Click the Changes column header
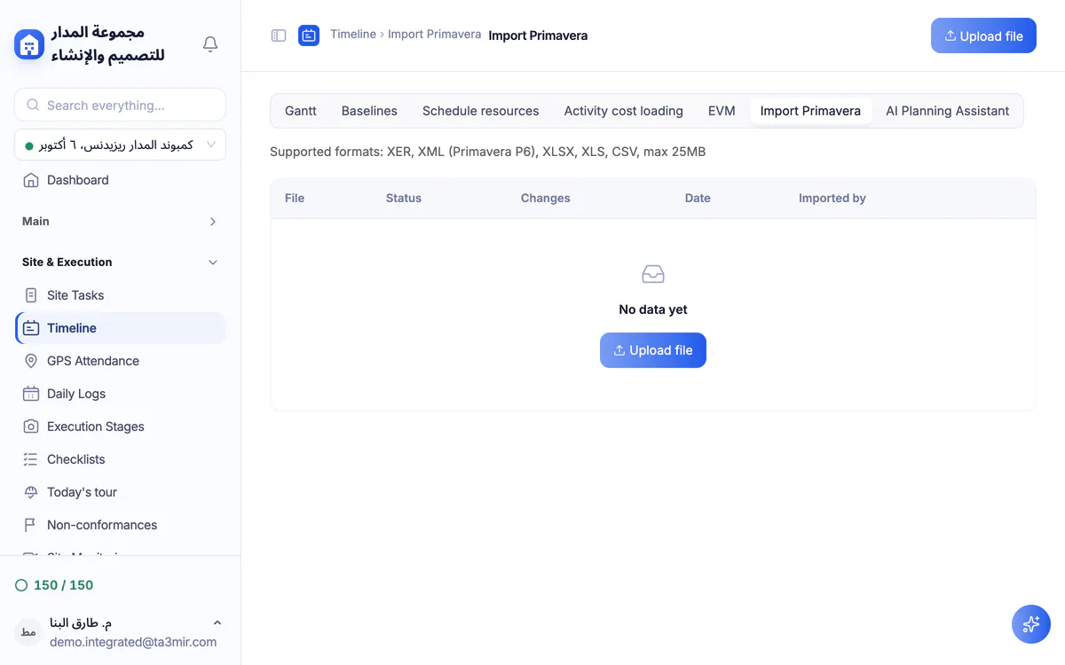Screen dimensions: 1065x665 [546, 198]
